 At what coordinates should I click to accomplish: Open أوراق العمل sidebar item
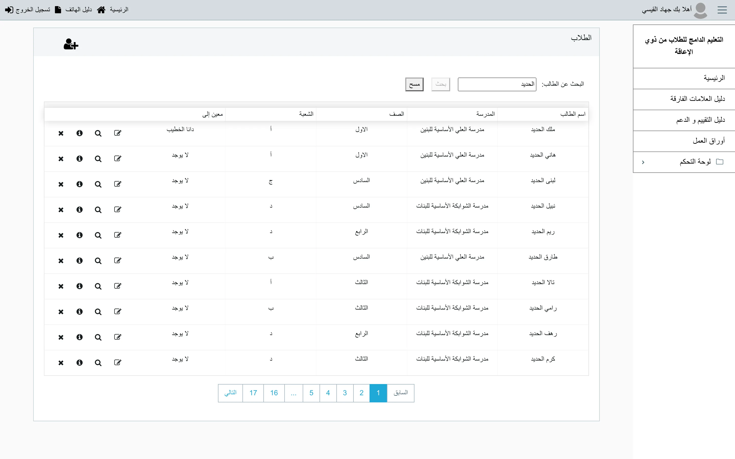pos(684,141)
